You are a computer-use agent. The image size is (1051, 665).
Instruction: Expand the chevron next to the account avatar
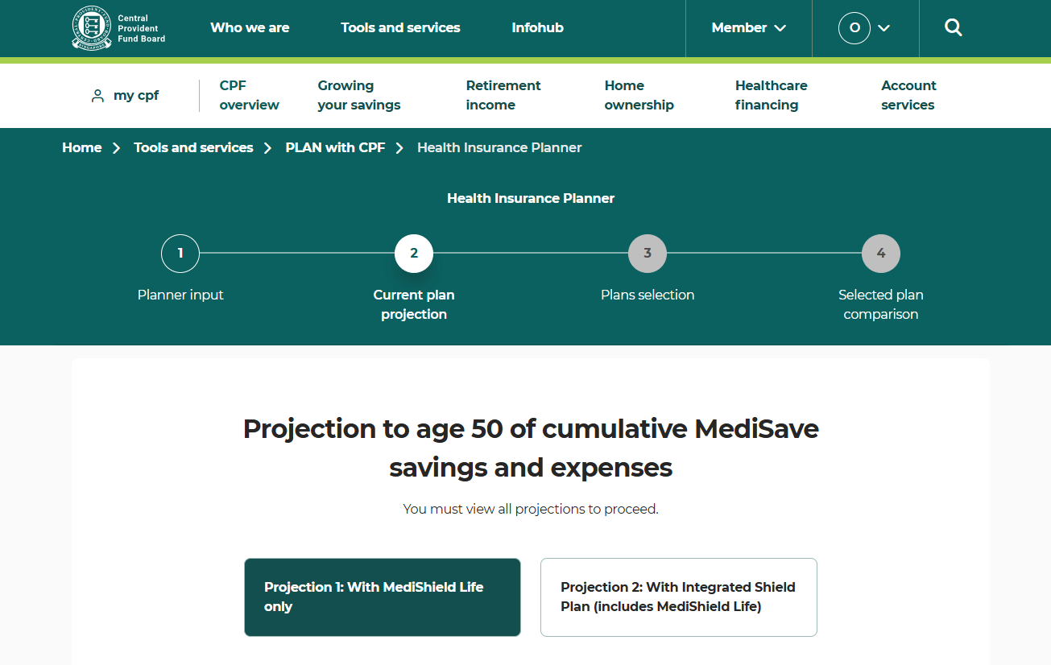(x=884, y=28)
